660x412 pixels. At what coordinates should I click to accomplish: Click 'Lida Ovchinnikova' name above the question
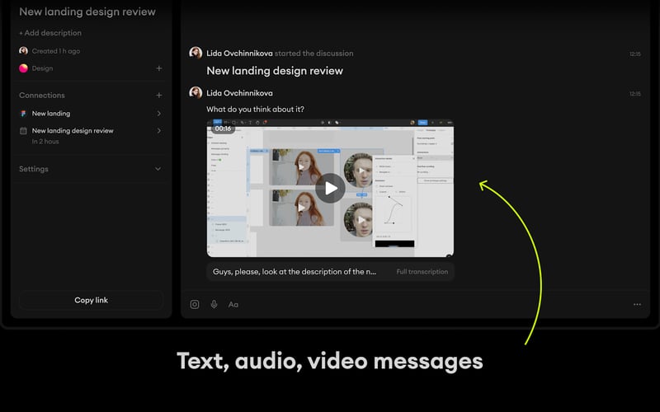coord(239,93)
